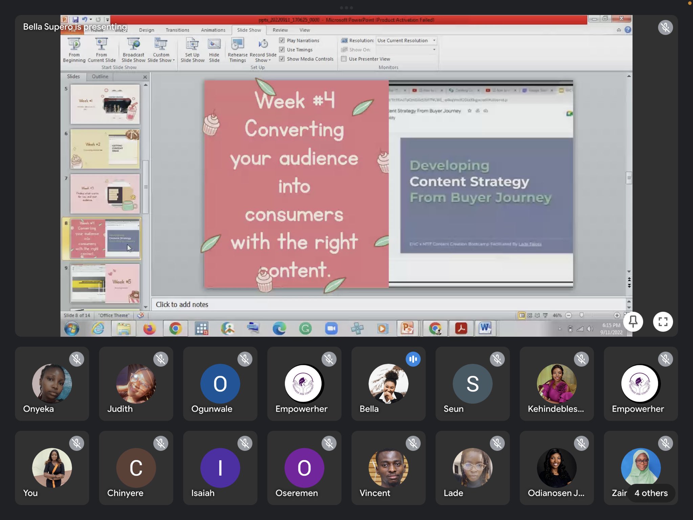This screenshot has height=520, width=693.
Task: Toggle Use Timings checkbox
Action: tap(282, 49)
